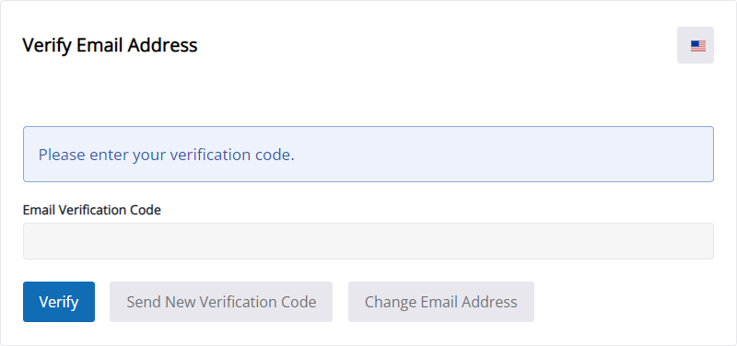Request a new verification code email

221,302
